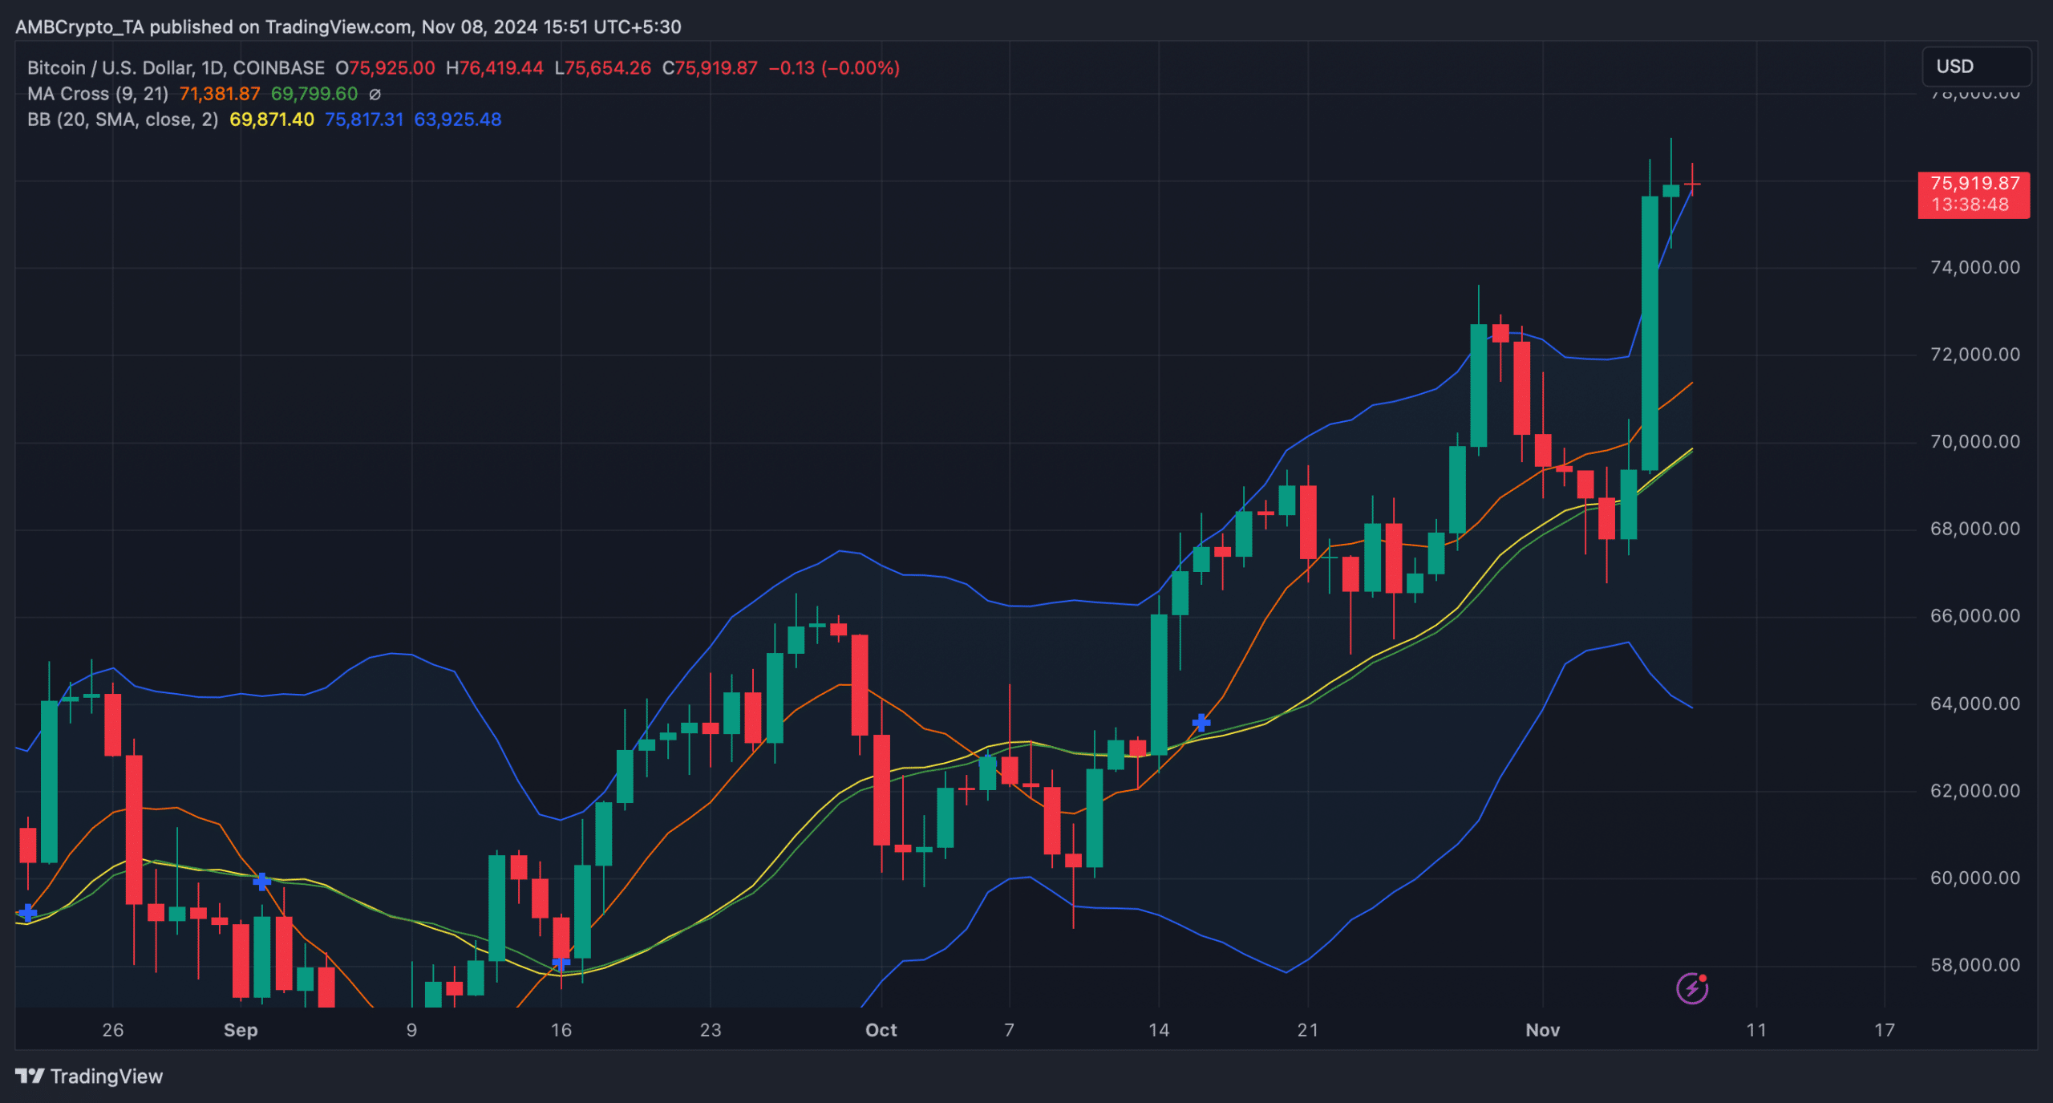Click the TradingView wordmark text
The height and width of the screenshot is (1103, 2053).
[107, 1077]
